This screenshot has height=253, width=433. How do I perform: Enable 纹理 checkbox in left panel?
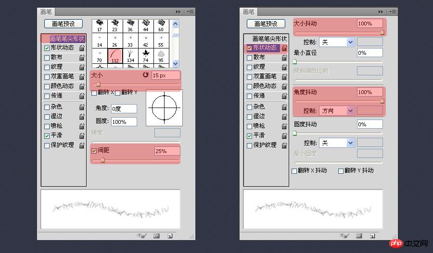pos(47,67)
